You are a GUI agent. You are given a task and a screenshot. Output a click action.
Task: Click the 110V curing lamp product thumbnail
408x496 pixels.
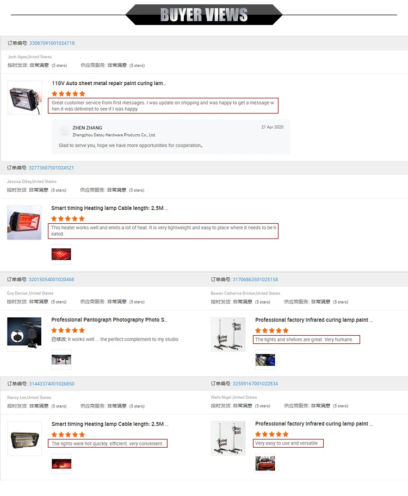tap(24, 98)
